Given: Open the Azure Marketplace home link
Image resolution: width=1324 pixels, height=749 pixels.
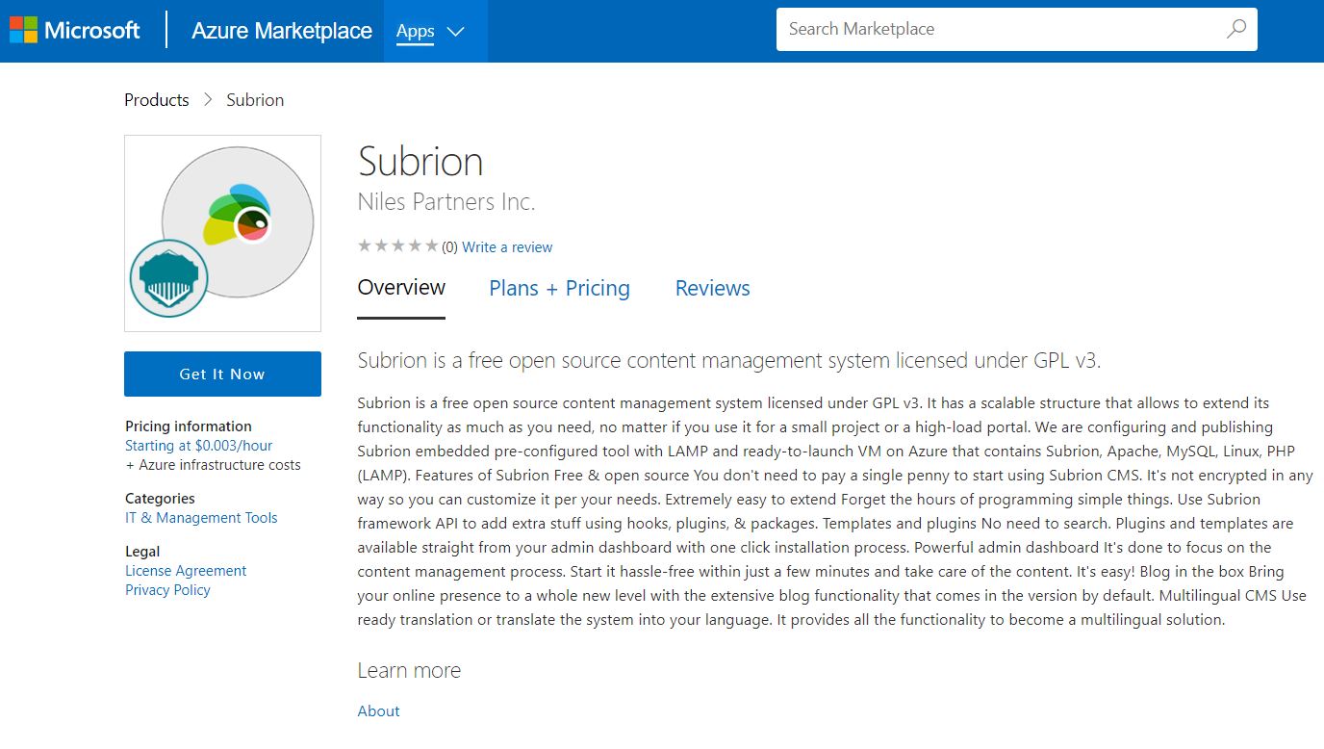Looking at the screenshot, I should coord(281,31).
